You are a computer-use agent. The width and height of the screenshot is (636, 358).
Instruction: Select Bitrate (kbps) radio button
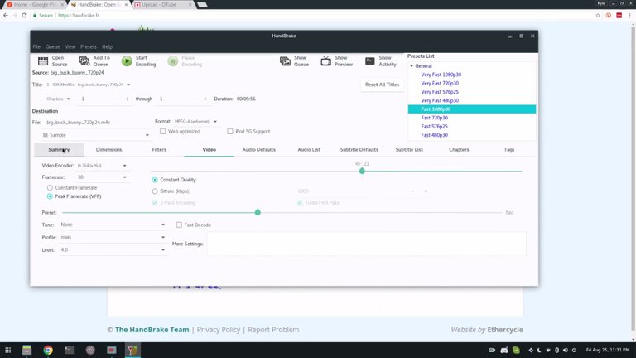pyautogui.click(x=155, y=191)
